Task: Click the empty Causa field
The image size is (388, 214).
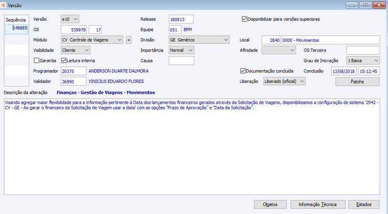Action: click(x=182, y=60)
